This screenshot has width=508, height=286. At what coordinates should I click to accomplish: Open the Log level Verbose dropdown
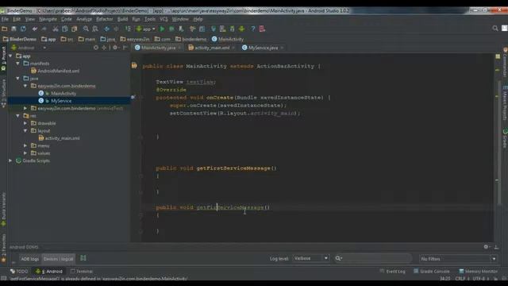coord(311,258)
